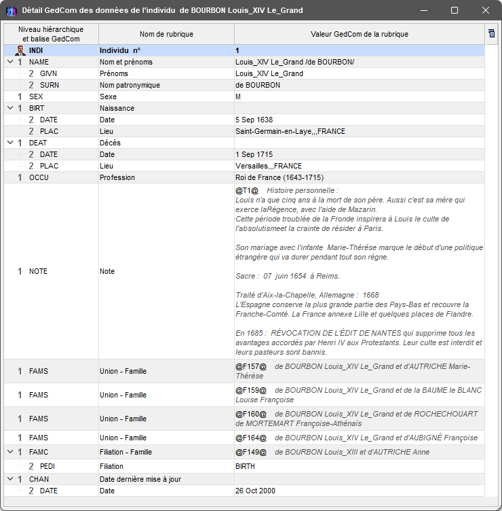The width and height of the screenshot is (502, 511).
Task: Close the GedCom detail window
Action: coord(486,10)
